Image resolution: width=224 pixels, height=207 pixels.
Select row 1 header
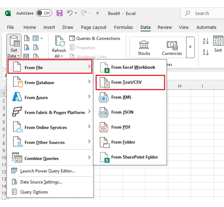(x=4, y=93)
